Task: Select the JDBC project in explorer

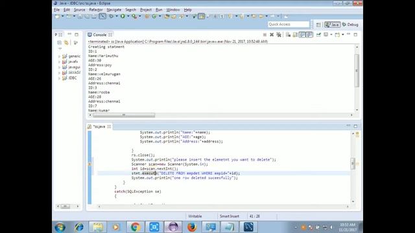Action: coord(73,78)
